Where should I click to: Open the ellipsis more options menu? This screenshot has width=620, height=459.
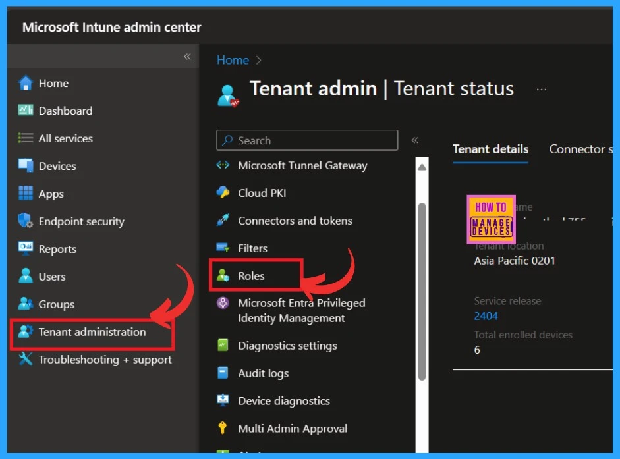[542, 90]
